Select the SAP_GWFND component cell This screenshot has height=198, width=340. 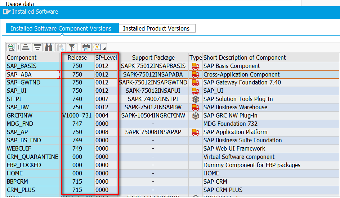pyautogui.click(x=33, y=82)
